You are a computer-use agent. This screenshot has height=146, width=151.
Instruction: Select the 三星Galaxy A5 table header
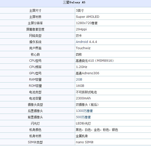pos(74,2)
